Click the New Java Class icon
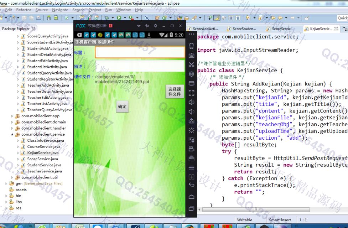This screenshot has width=348, height=228. pos(165,18)
